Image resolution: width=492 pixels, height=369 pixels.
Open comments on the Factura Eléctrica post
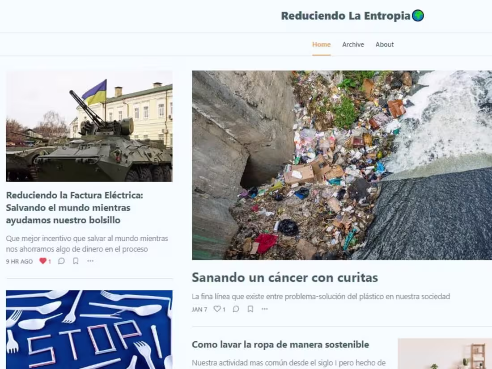(61, 261)
